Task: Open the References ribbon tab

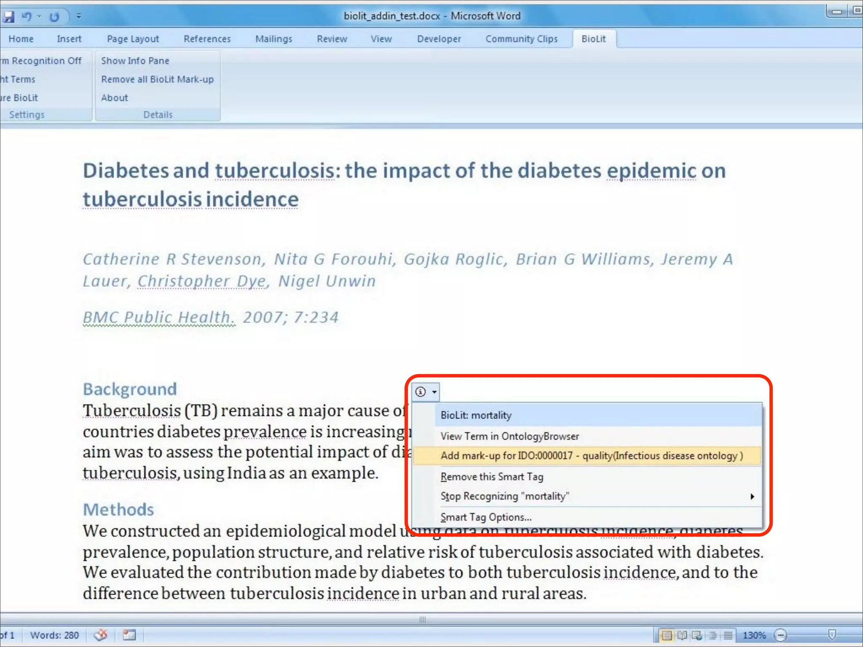Action: tap(207, 39)
